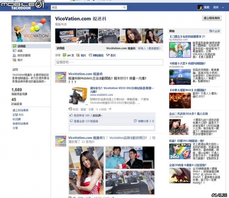
Task: Click 查看全部 115 則留言 link
Action: point(86,121)
